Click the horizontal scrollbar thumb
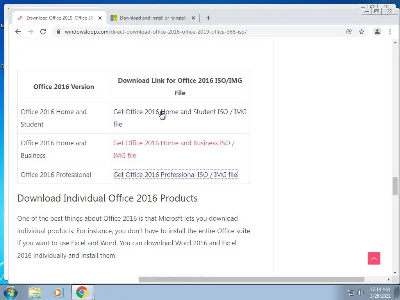The height and width of the screenshot is (300, 400). (251, 280)
